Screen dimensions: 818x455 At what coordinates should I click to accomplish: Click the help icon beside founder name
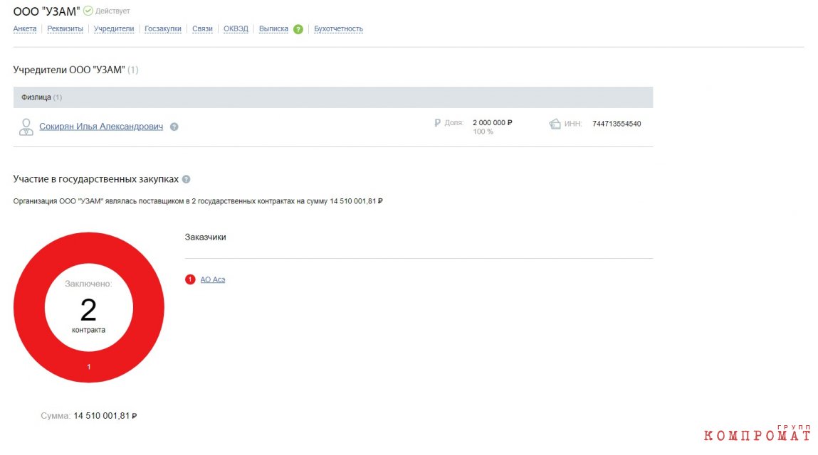click(174, 127)
